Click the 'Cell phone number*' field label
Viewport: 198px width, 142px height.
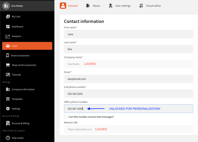coord(75,87)
